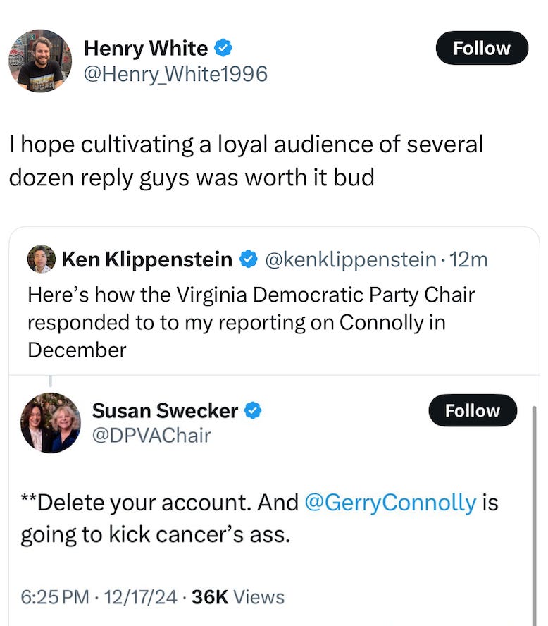Open Henry White's profile picture
Screen dimensions: 548x626
pos(40,61)
